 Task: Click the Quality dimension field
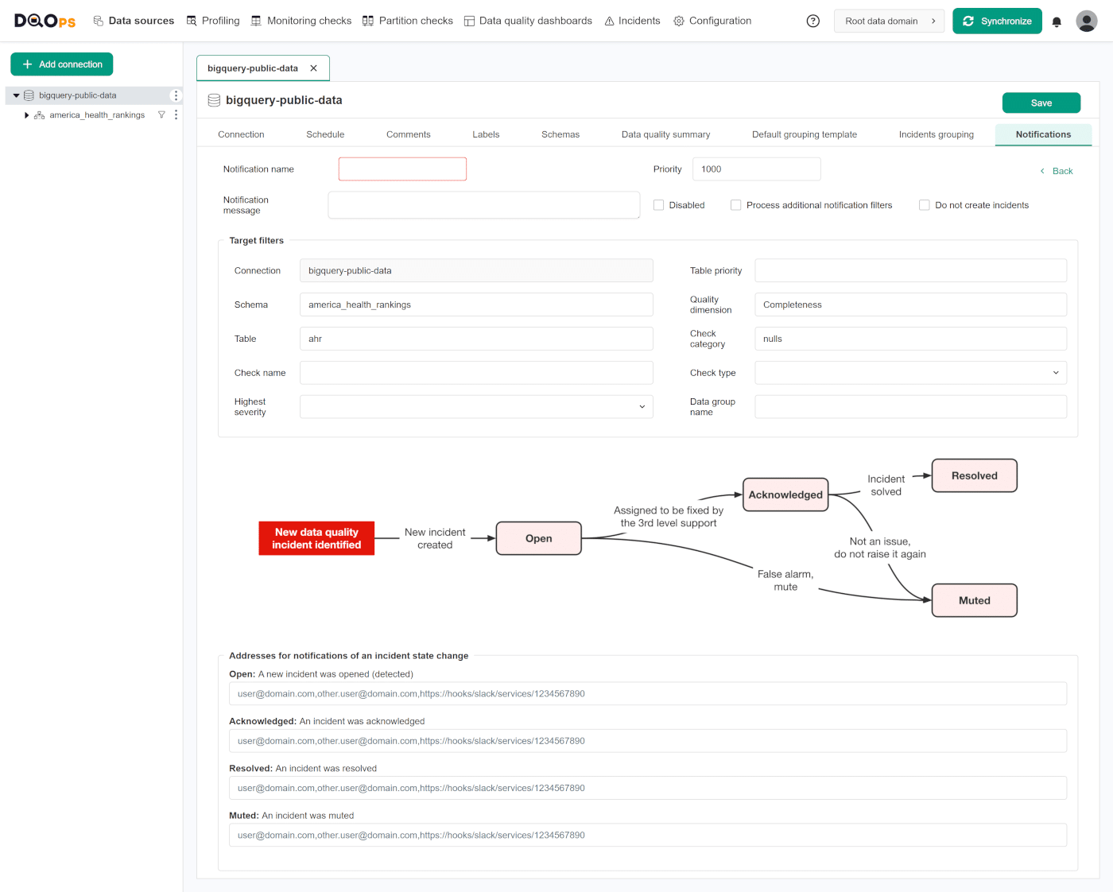(910, 304)
